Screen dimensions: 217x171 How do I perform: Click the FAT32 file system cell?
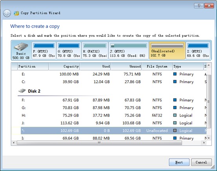(157, 115)
